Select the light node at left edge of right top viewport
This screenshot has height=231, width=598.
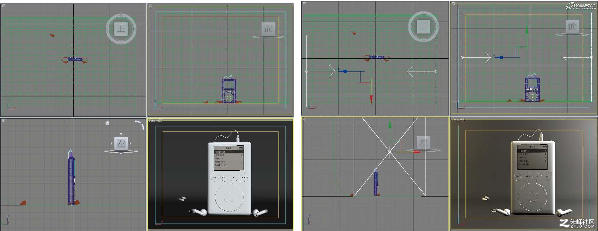(306, 71)
